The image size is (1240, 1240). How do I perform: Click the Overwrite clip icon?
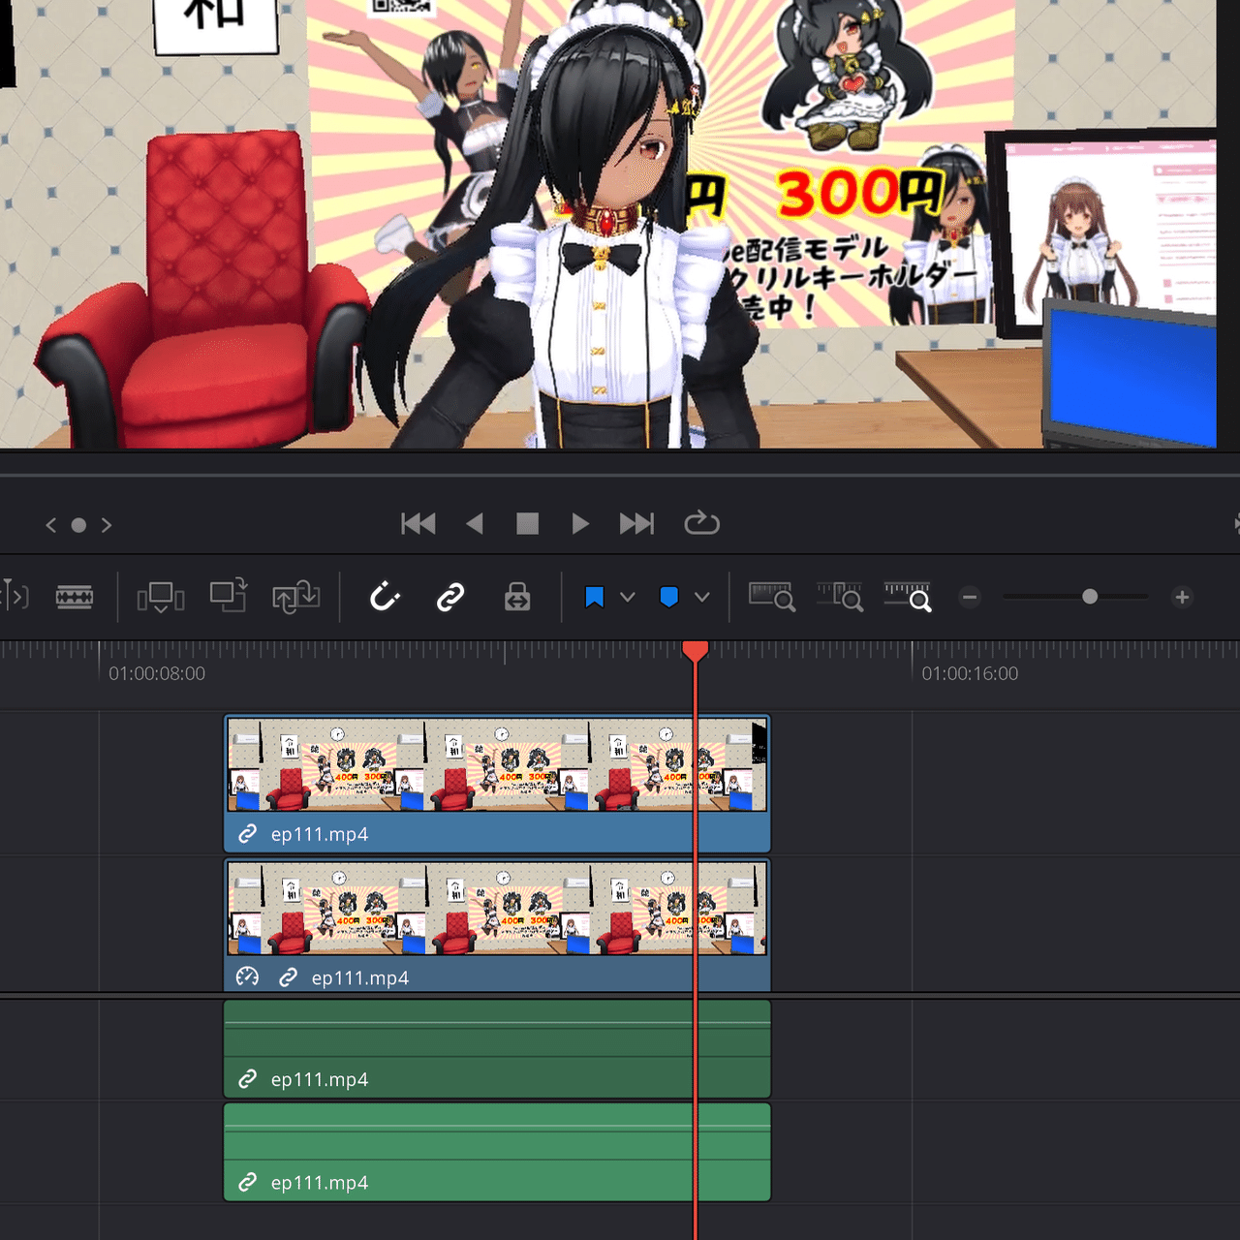point(228,597)
